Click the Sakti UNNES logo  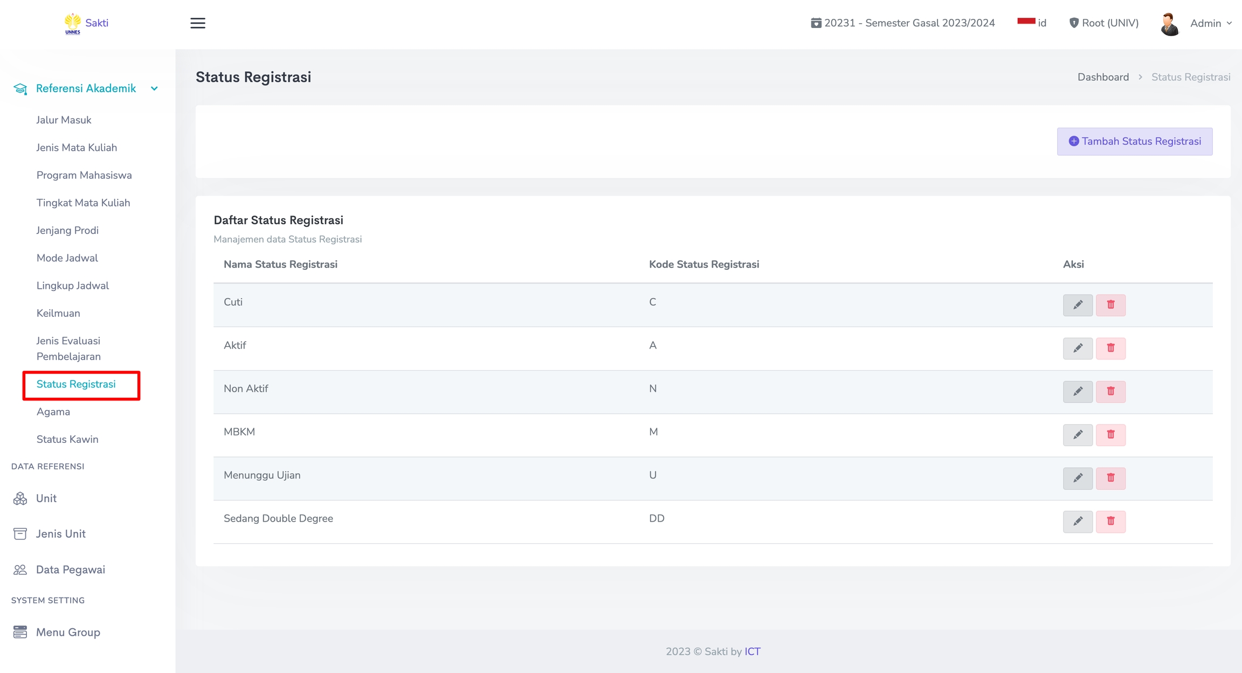(86, 23)
